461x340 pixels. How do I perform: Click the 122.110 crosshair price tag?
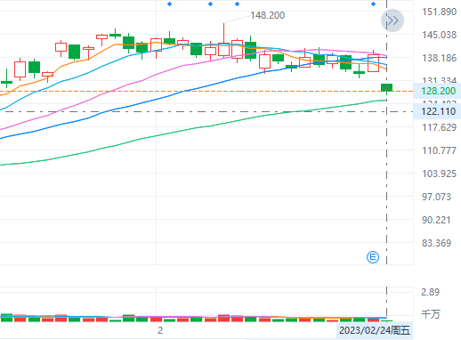[x=438, y=111]
